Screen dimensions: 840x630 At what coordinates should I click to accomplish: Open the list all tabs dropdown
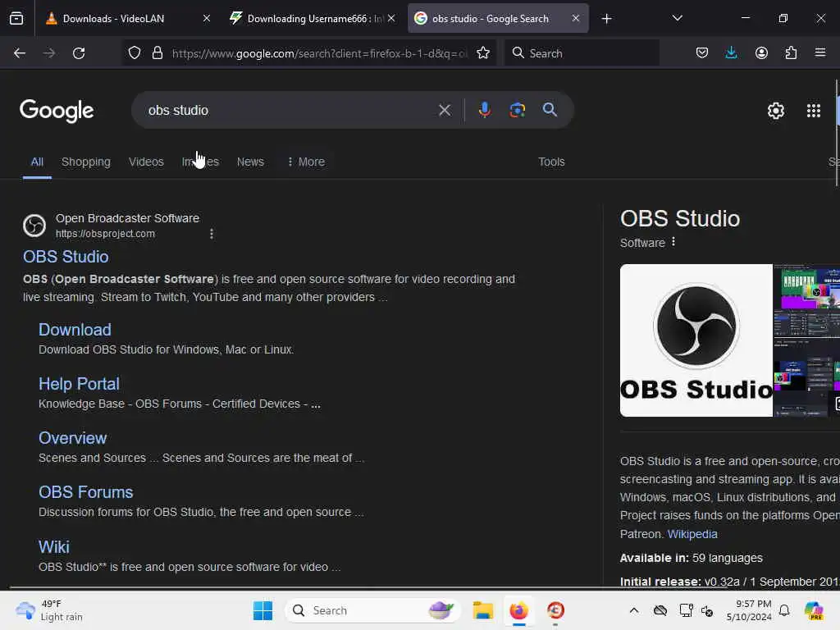pos(677,18)
